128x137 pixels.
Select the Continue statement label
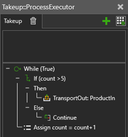pyautogui.click(x=65, y=117)
